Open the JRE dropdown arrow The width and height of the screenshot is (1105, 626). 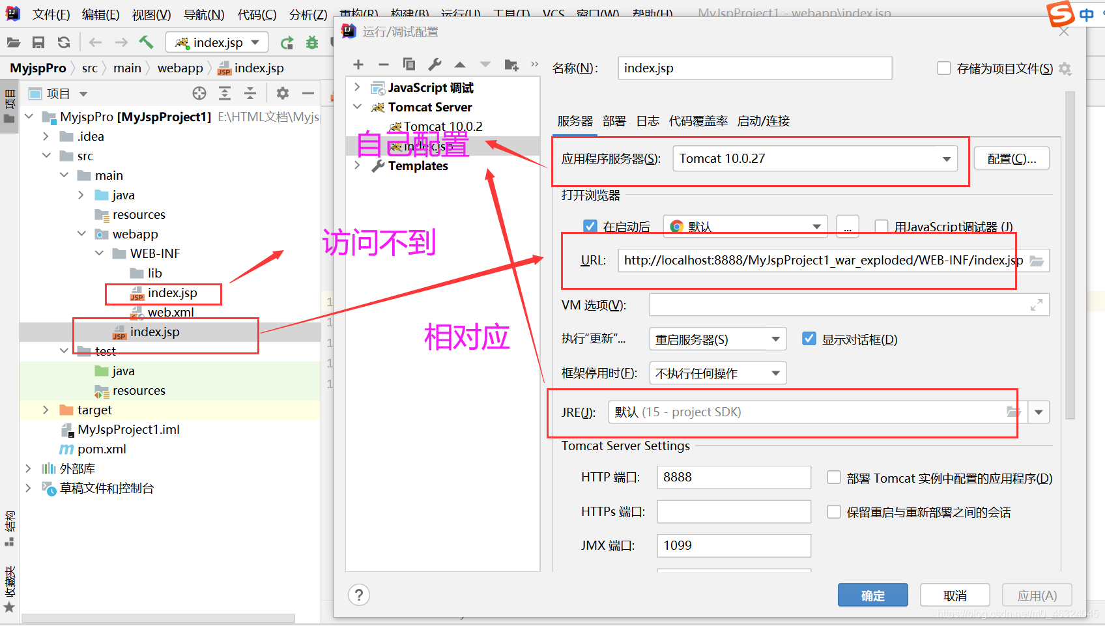click(1039, 412)
